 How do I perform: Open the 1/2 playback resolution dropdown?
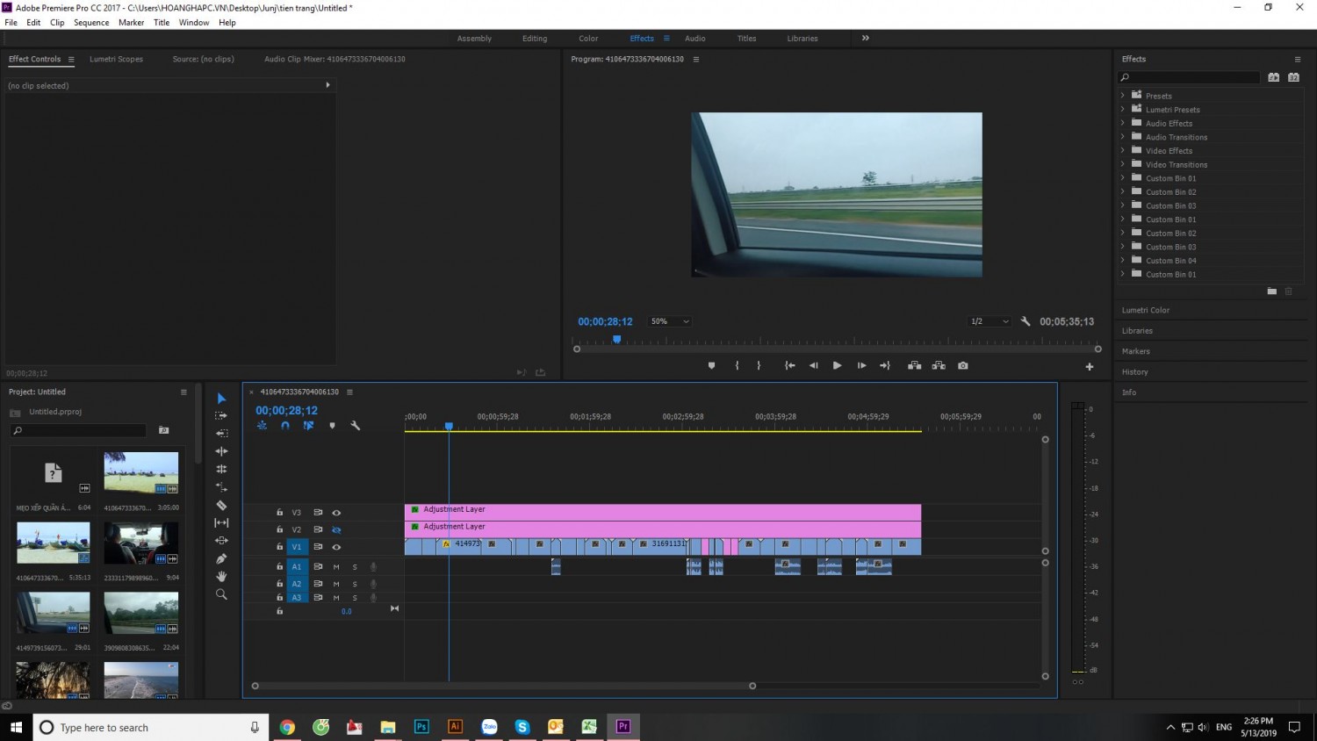[990, 321]
